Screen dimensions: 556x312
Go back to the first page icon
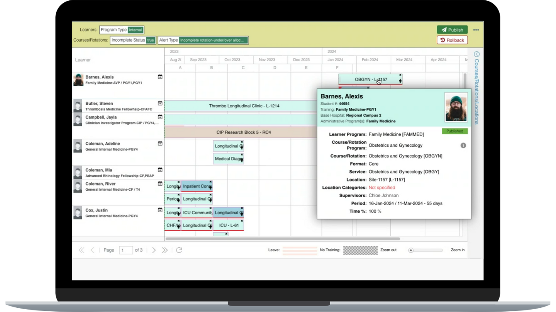tap(81, 250)
